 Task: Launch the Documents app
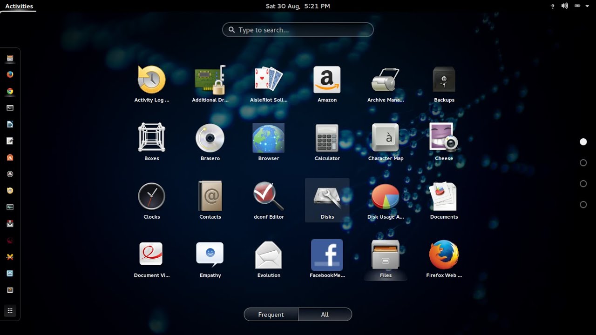[444, 201]
